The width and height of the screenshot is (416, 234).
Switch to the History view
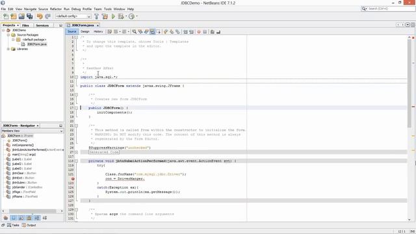pos(98,32)
